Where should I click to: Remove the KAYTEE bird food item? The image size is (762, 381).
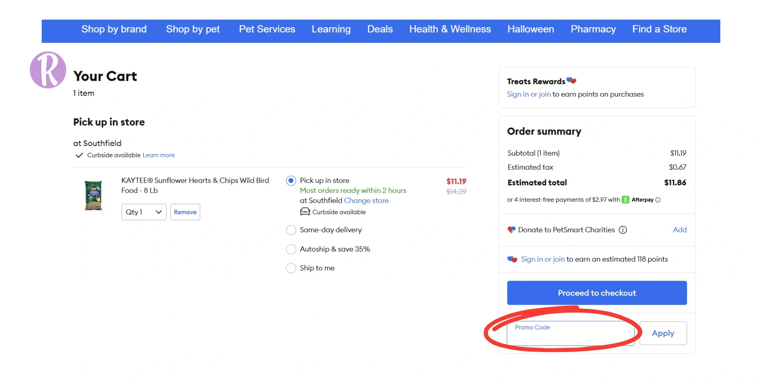(x=185, y=212)
